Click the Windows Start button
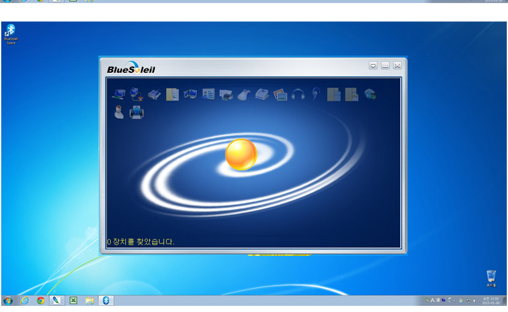Viewport: 508px width, 312px height. coord(8,300)
